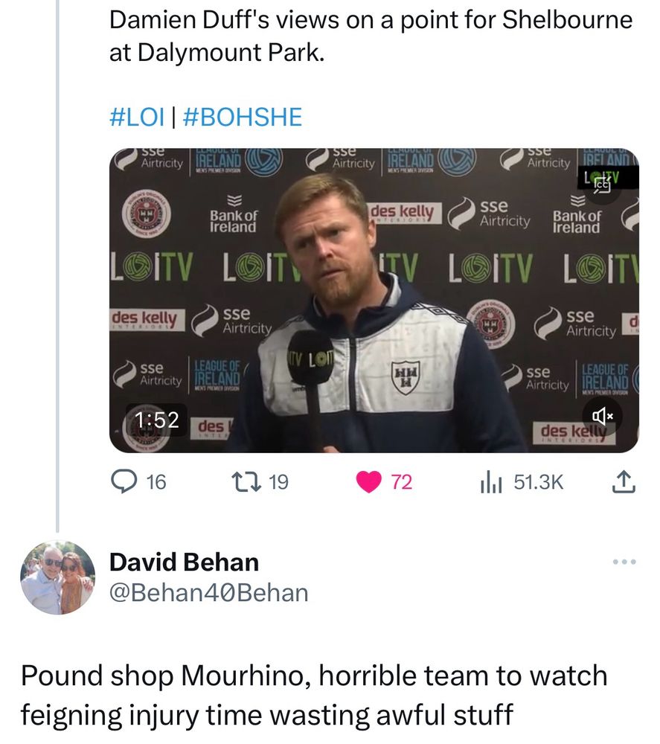Open the view analytics bar icon
The width and height of the screenshot is (660, 744).
point(490,482)
